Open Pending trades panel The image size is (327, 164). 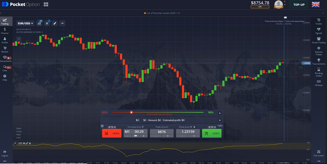pos(319,72)
